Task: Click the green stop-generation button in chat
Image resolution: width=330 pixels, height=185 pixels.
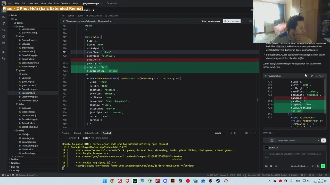Action: (x=323, y=166)
